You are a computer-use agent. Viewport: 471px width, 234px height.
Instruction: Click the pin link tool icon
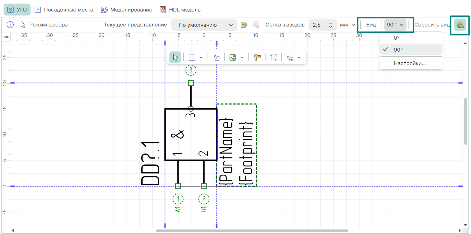click(x=290, y=57)
